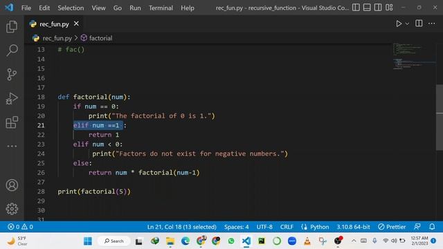Open the View menu
The image size is (443, 249).
(x=98, y=8)
